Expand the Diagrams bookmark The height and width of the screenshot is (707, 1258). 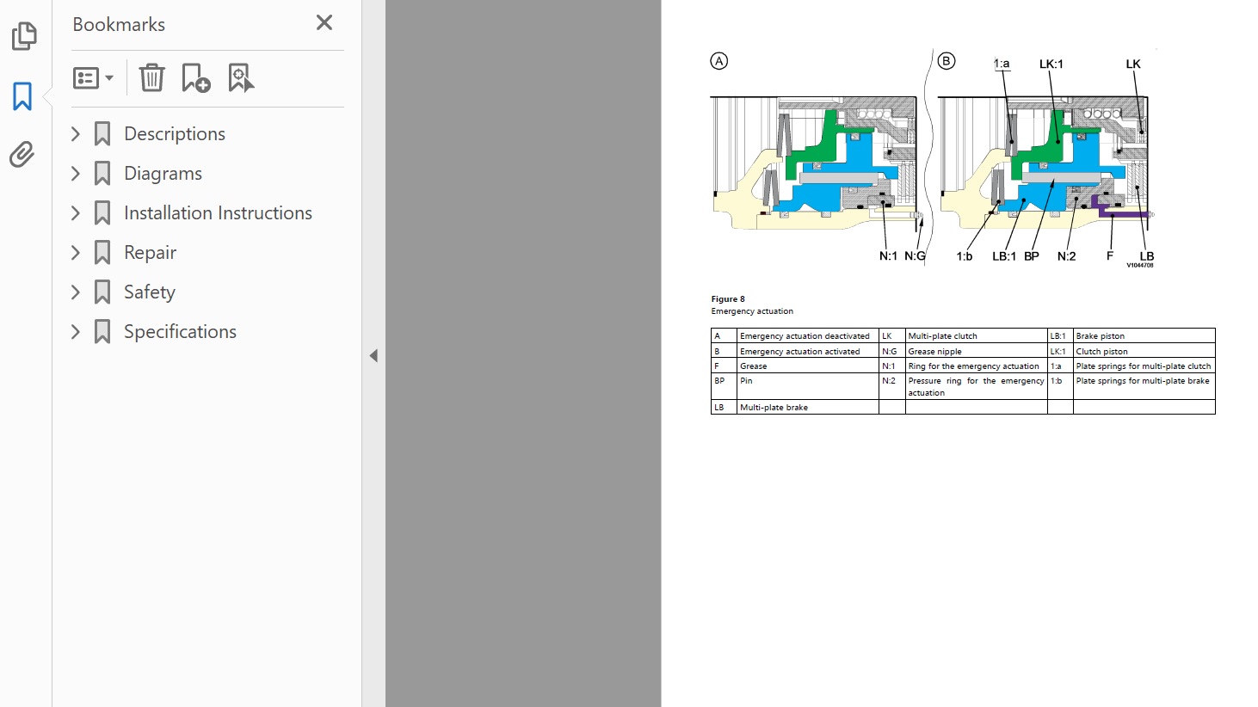(76, 174)
